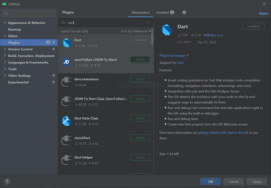Click the Search Results (64) label
Image resolution: width=271 pixels, height=188 pixels.
(x=74, y=31)
